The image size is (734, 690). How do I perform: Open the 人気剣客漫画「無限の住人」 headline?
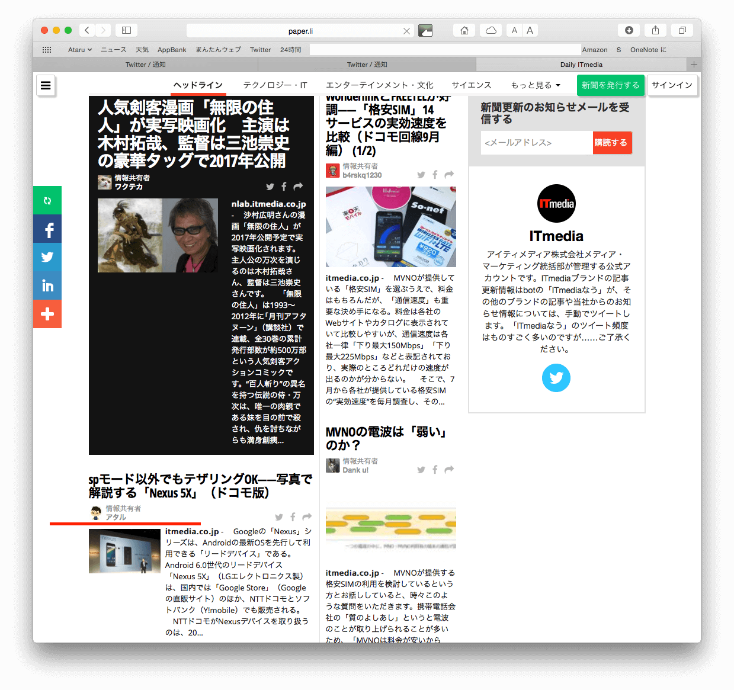click(194, 134)
